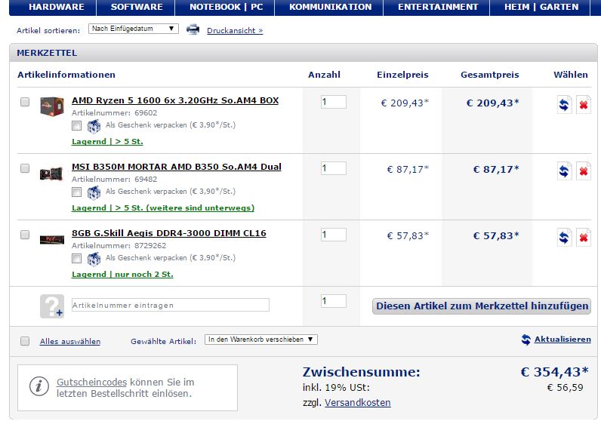This screenshot has height=421, width=601.
Task: Open the ENTERTAINMENT menu
Action: click(x=437, y=8)
